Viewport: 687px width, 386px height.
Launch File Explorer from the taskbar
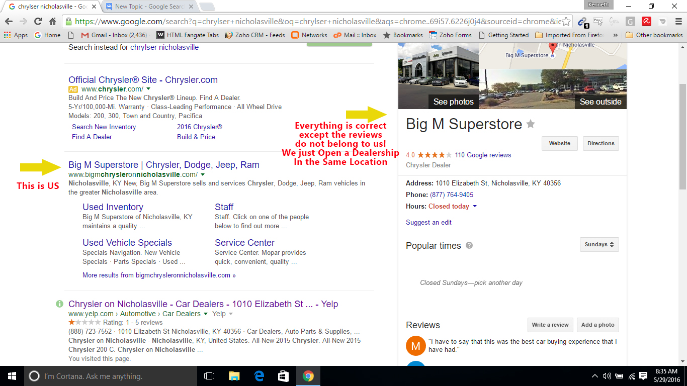coord(234,376)
